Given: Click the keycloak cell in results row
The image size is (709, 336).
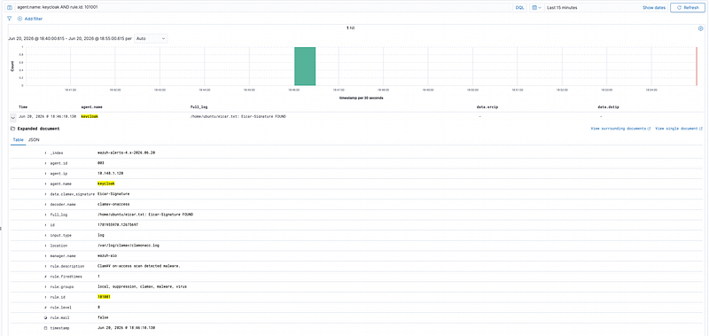Looking at the screenshot, I should (x=90, y=117).
